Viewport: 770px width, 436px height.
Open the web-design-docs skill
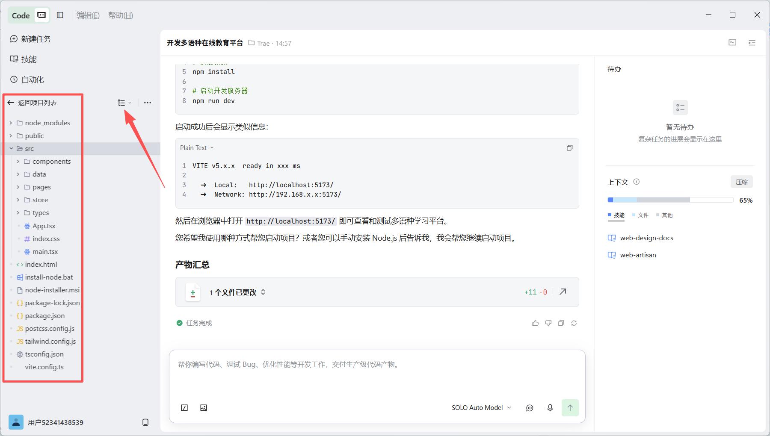[640, 238]
